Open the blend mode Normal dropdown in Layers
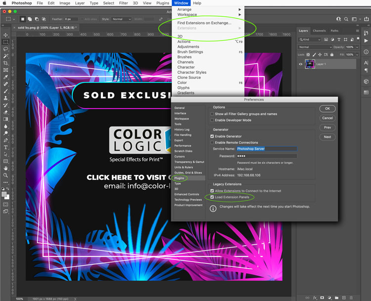 tap(315, 47)
